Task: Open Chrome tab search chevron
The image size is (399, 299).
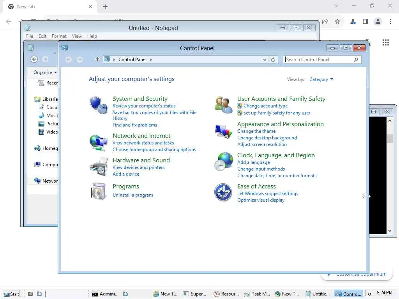Action: coord(336,5)
